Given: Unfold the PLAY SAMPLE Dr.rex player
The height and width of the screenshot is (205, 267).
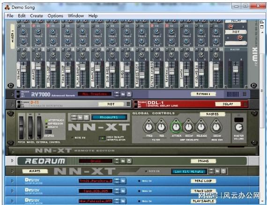Looking at the screenshot, I should [x=12, y=201].
